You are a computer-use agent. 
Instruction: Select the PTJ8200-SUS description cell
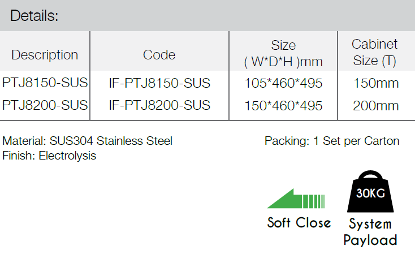coord(45,105)
